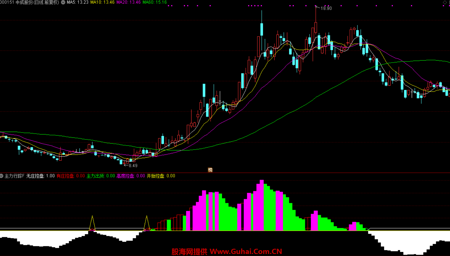Click the 8.49 low price marker

[x=133, y=166]
